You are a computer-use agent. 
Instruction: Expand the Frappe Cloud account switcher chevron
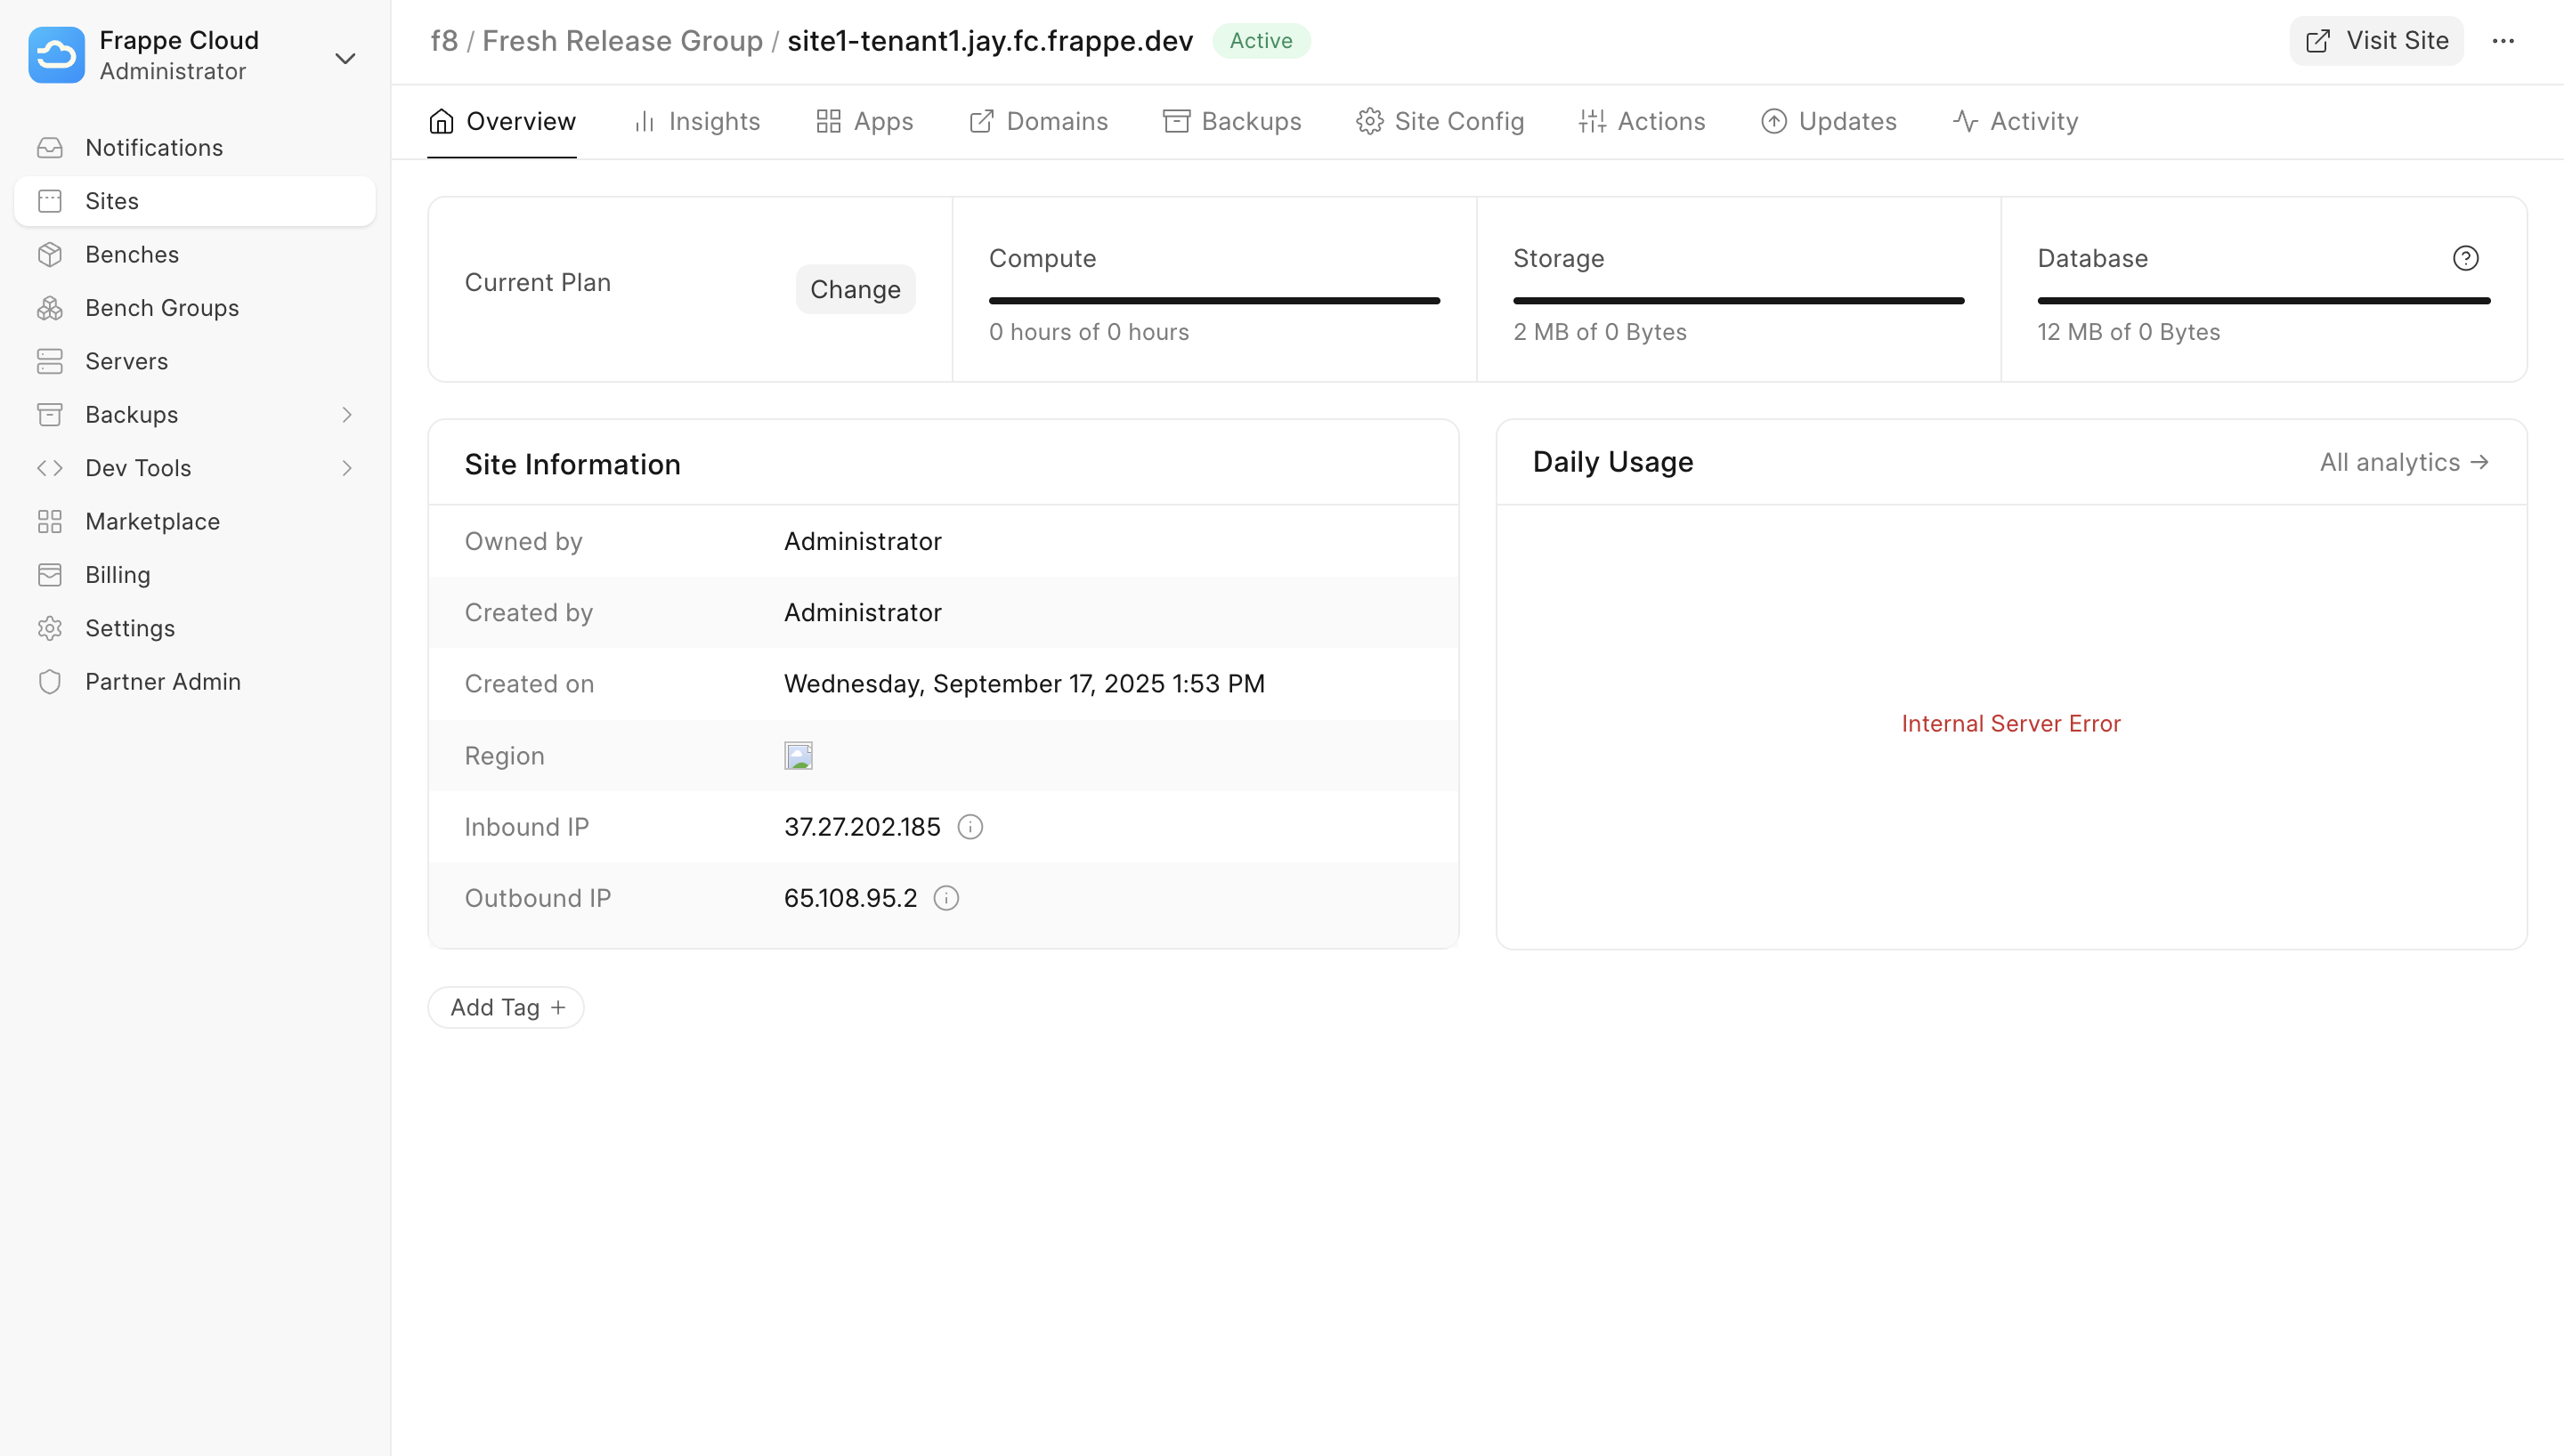[x=345, y=59]
